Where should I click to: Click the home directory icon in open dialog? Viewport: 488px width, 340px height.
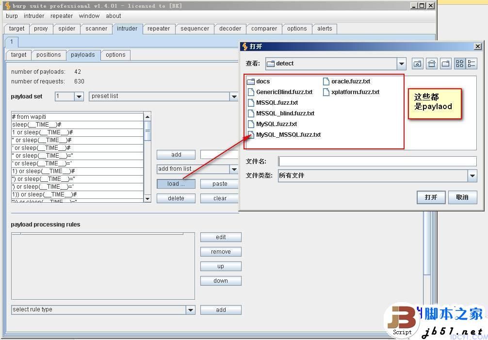pyautogui.click(x=432, y=64)
